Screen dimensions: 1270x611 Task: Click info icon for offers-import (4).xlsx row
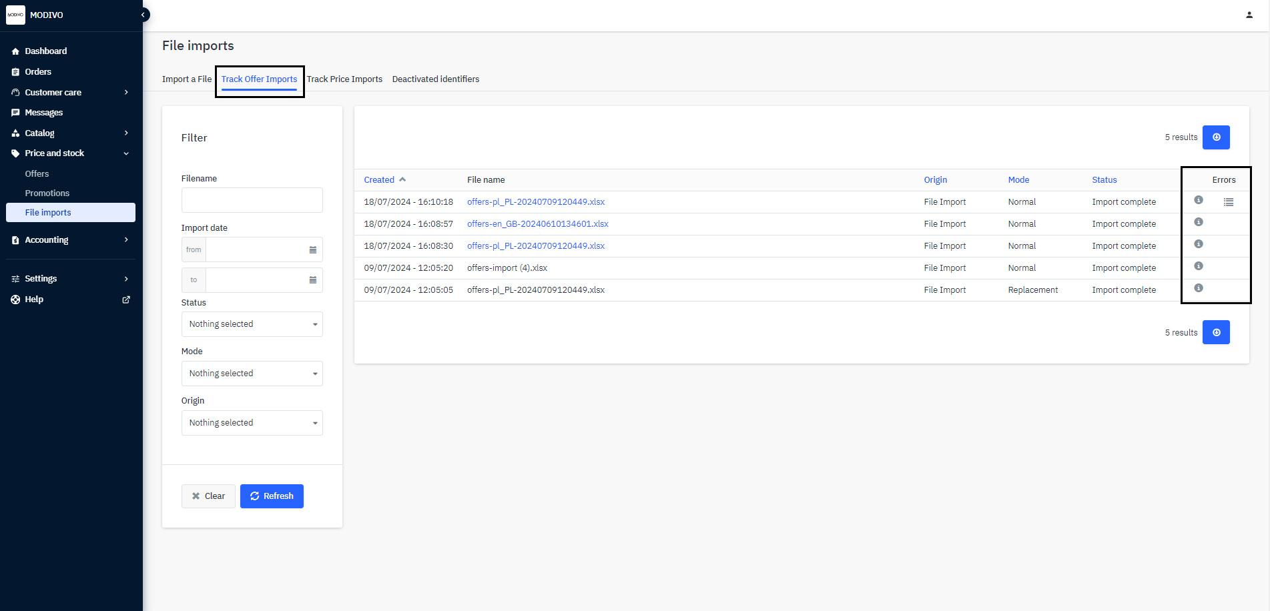(x=1198, y=266)
